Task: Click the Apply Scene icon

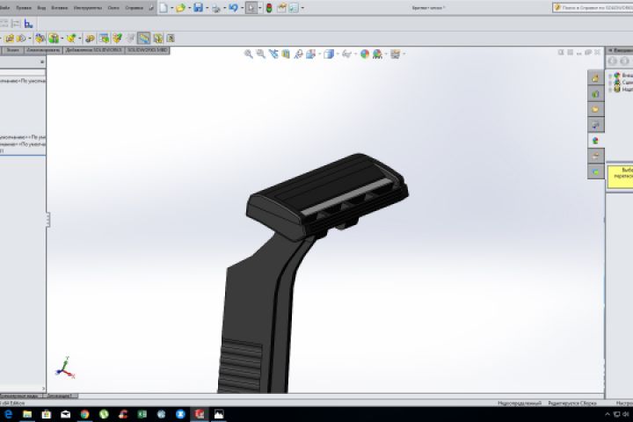Action: pos(377,54)
